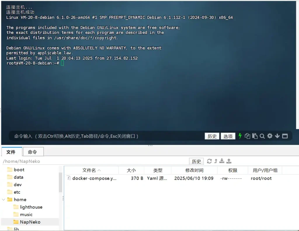Viewport: 299px width, 231px height.
Task: Click the 历史 button in terminal command bar
Action: (212, 136)
